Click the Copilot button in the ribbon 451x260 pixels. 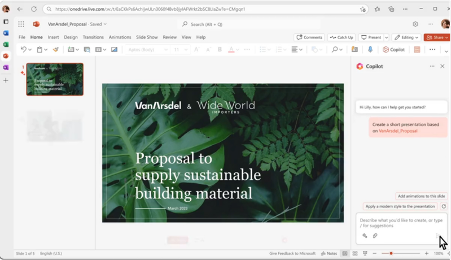pos(393,50)
